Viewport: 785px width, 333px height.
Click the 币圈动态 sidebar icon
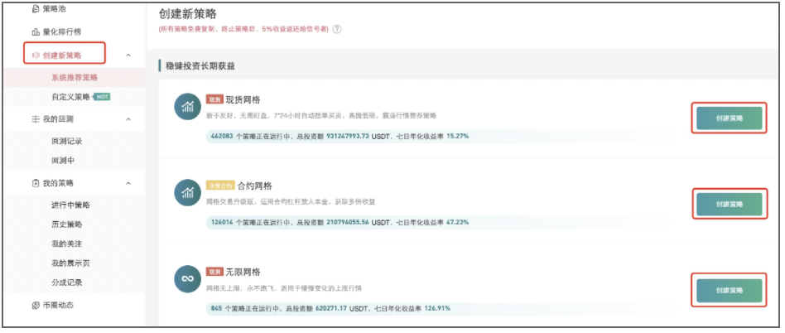[x=36, y=305]
